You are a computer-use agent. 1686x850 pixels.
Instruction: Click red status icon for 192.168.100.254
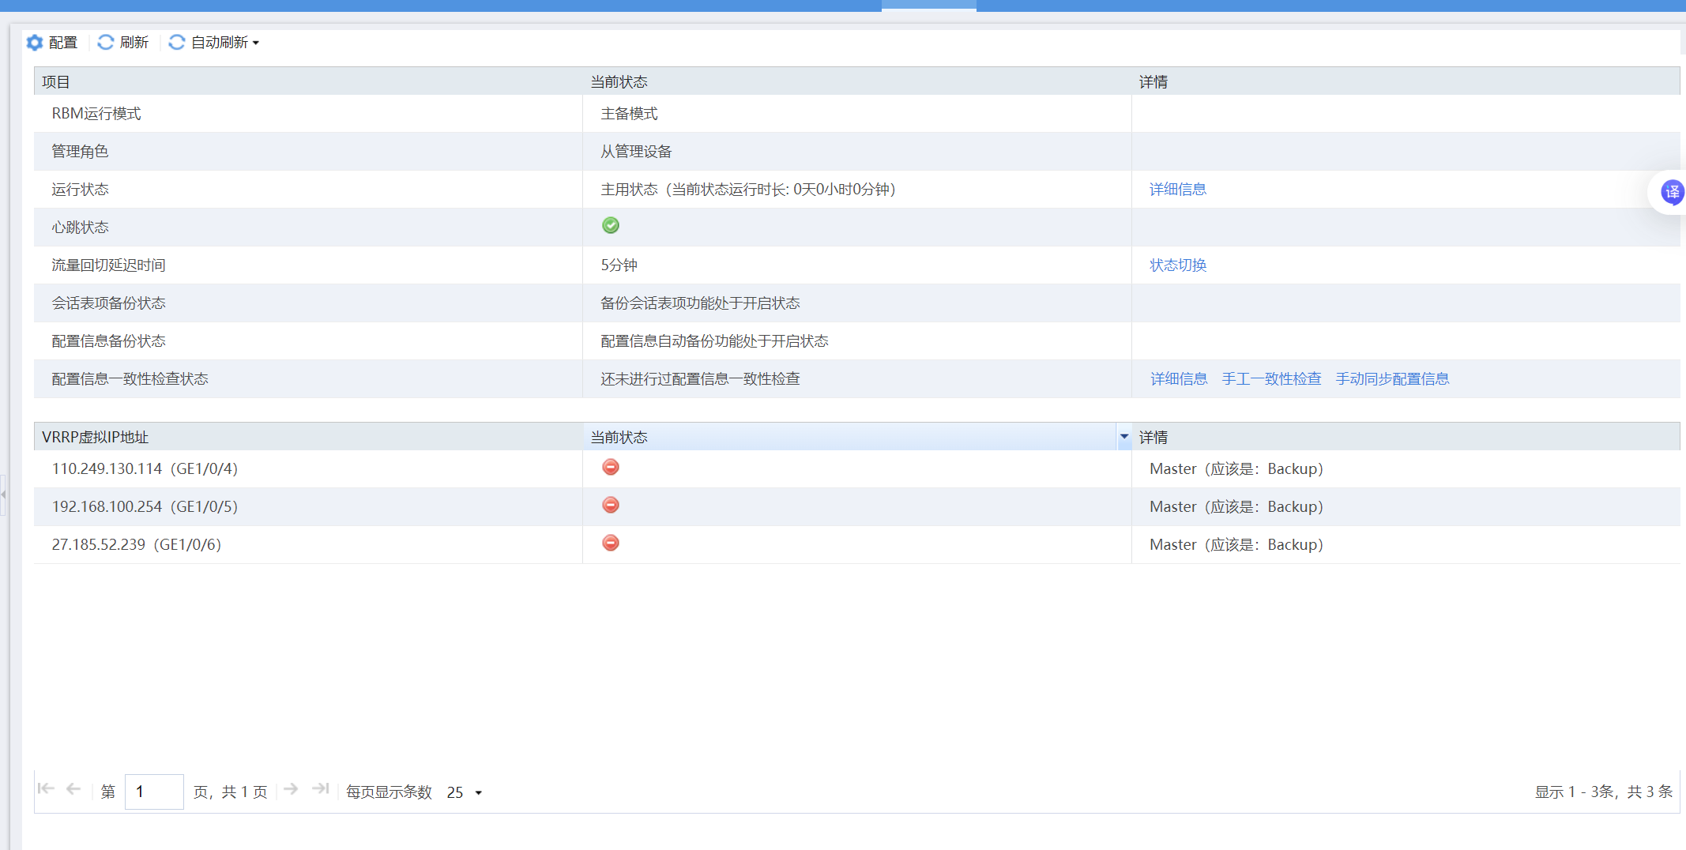(x=611, y=506)
